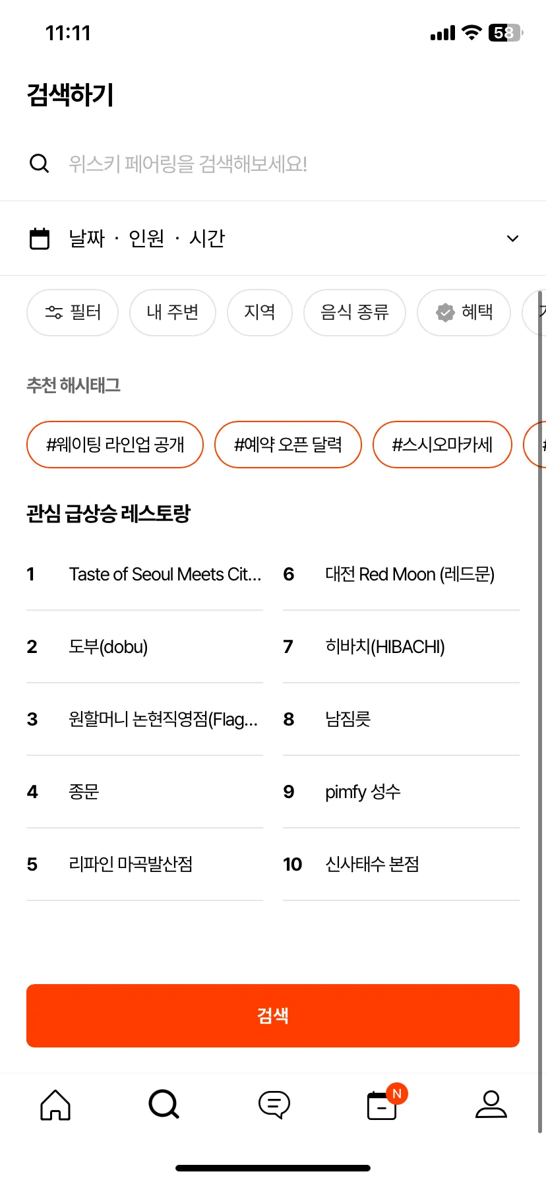
Task: Open 도부(dobu) in ranking list
Action: coord(144,646)
